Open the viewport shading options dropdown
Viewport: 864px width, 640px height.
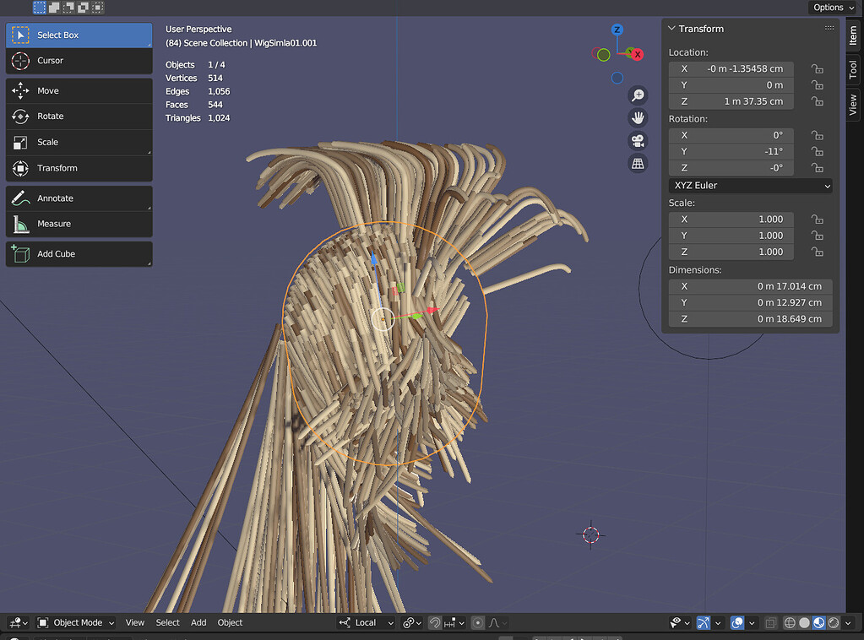848,622
